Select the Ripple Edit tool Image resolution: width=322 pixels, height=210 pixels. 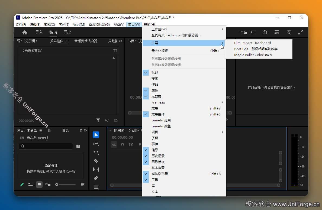(x=96, y=152)
